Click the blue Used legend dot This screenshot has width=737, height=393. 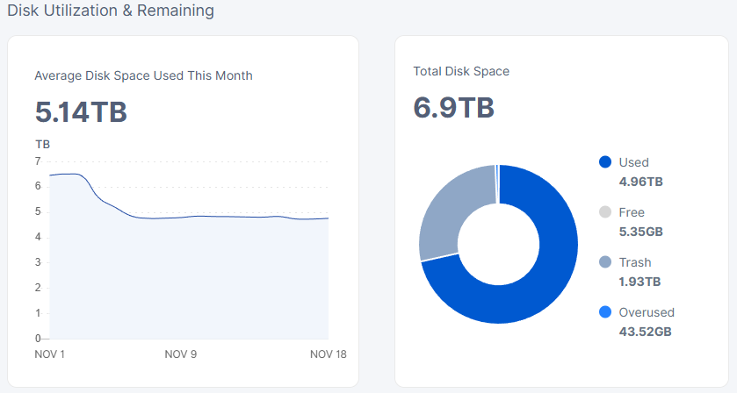[604, 162]
